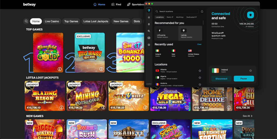Open Deadeye new game thumbnail
Viewport: 277px width, 139px height.
coord(128,129)
